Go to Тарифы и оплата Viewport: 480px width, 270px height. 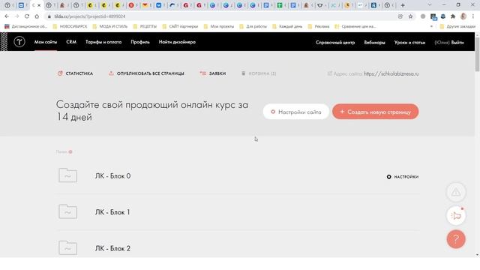click(103, 42)
